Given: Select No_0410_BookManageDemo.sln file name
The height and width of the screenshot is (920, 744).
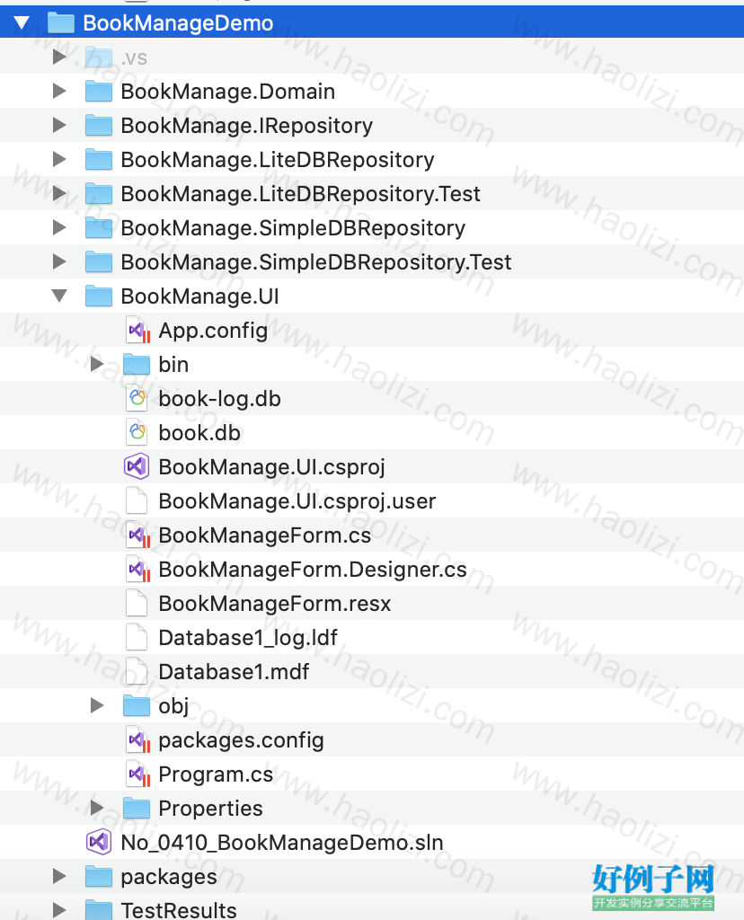Looking at the screenshot, I should coord(281,843).
